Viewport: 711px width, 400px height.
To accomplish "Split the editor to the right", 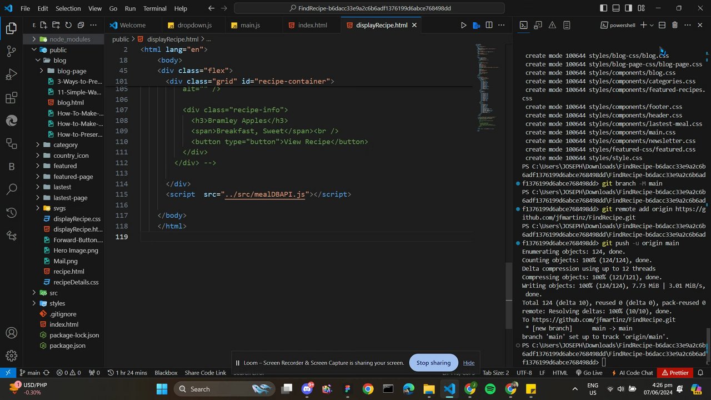I will click(489, 25).
